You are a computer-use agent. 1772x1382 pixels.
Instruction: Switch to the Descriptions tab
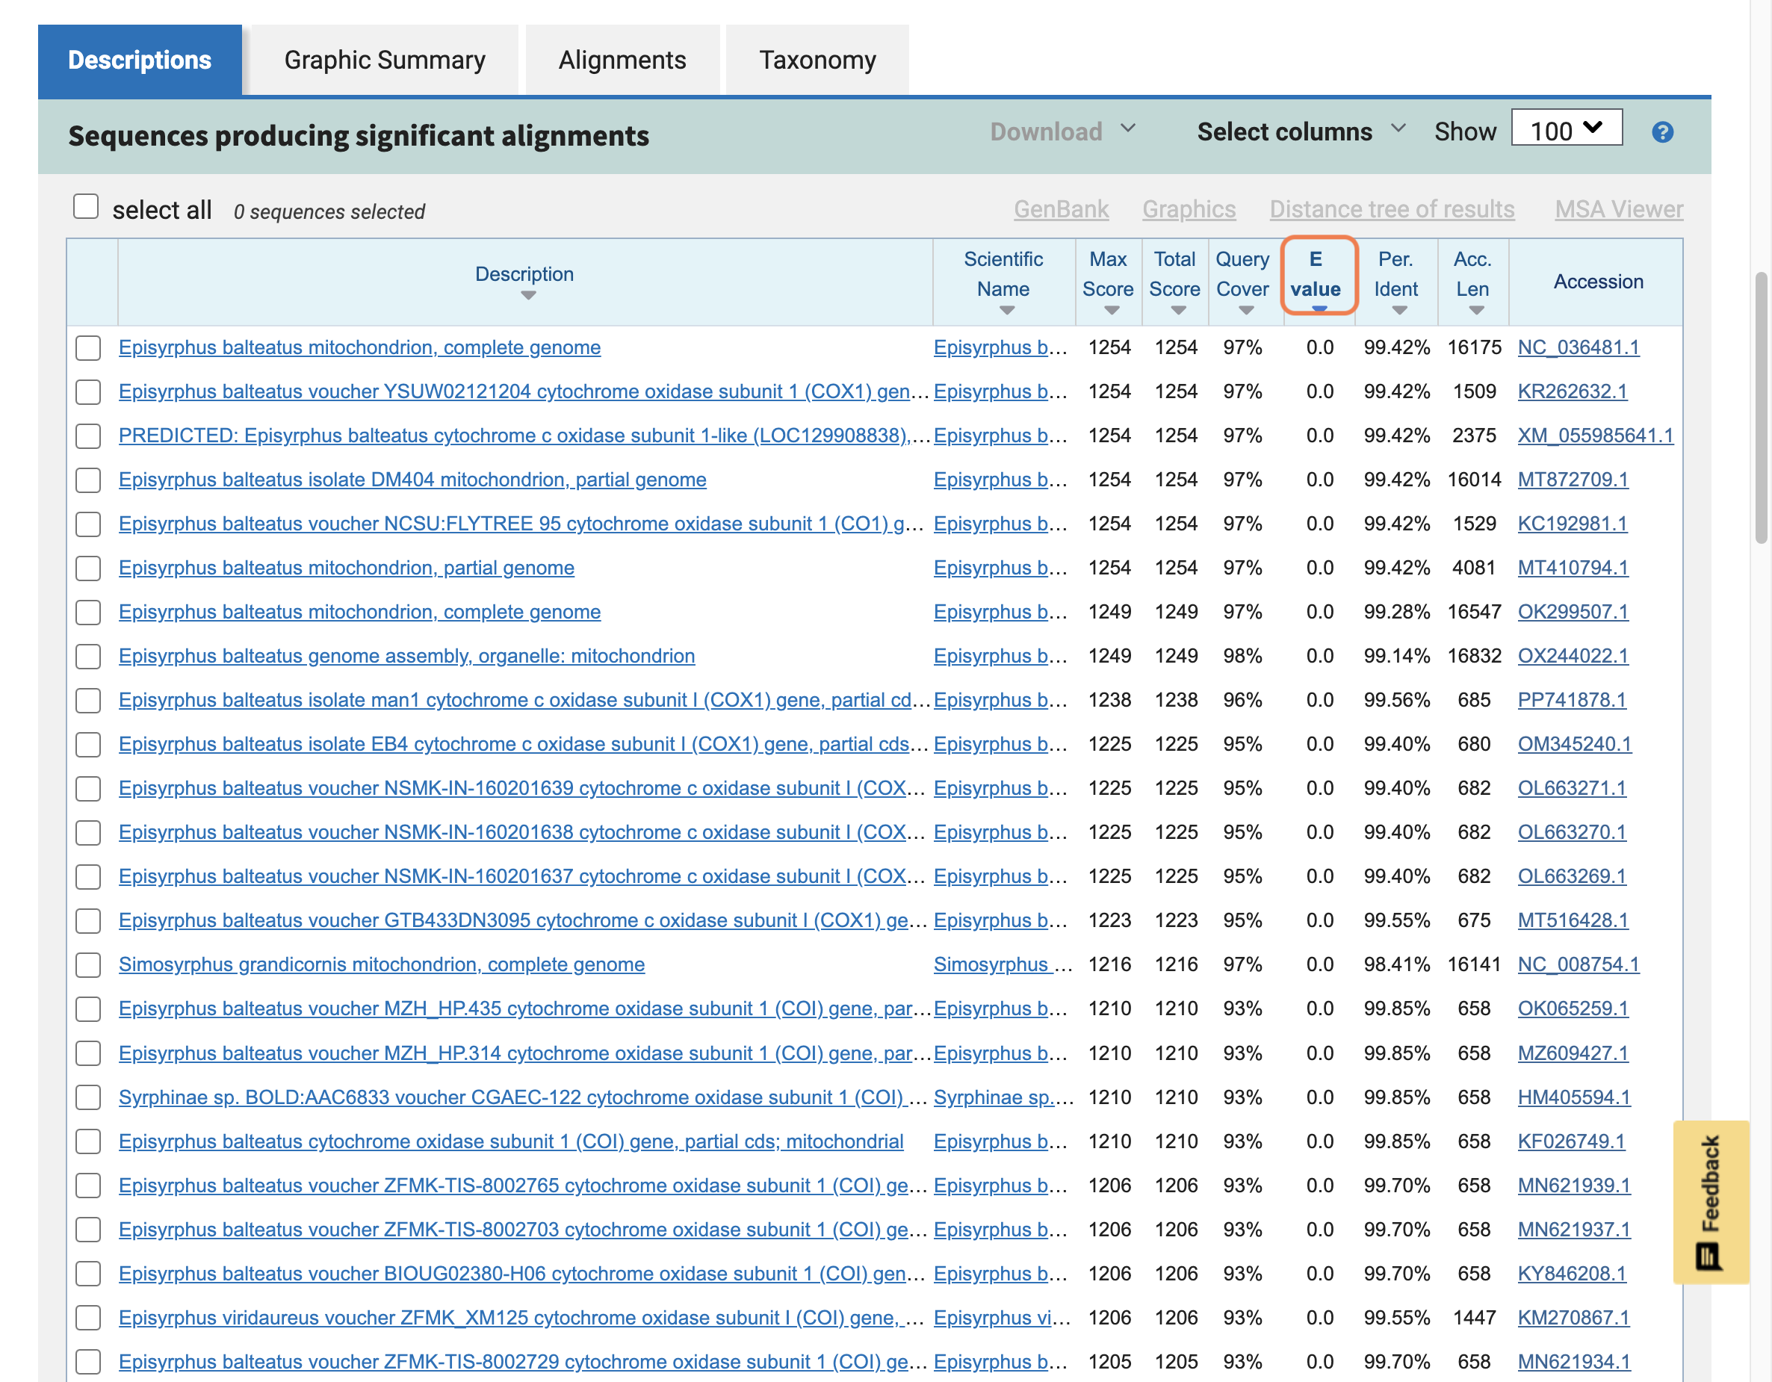140,60
